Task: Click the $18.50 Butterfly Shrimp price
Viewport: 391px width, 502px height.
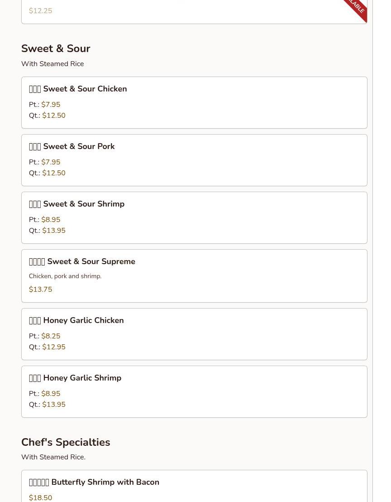Action: (x=41, y=498)
